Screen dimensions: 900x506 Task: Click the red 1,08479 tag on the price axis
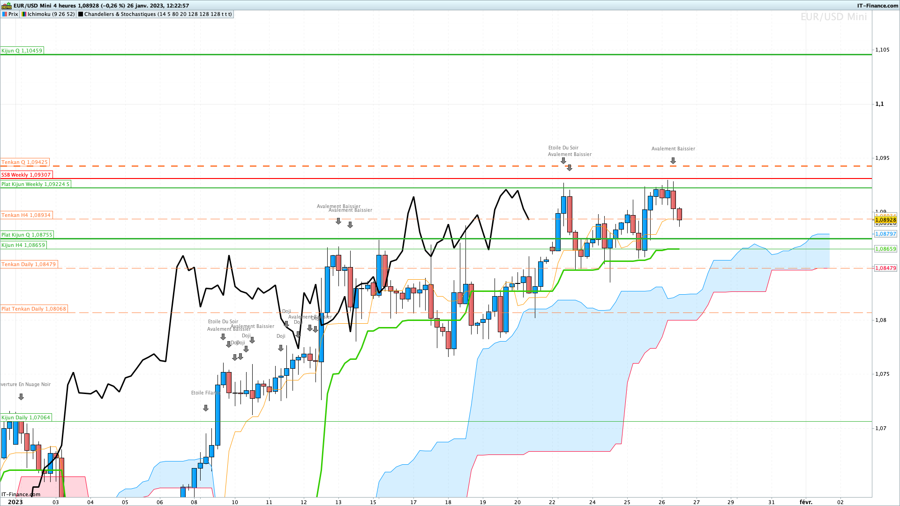tap(885, 268)
